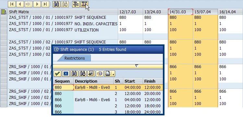Select 'Early8 - Mid8 - Eve0' description
Screen dimensions: 243x117
point(92,88)
